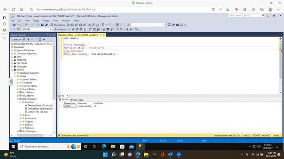
Task: Toggle Include Client Statistics
Action: tap(99, 30)
